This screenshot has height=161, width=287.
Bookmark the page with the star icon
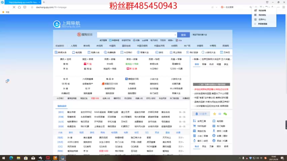[32, 7]
